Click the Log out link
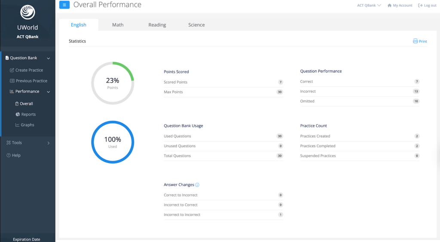 click(427, 6)
